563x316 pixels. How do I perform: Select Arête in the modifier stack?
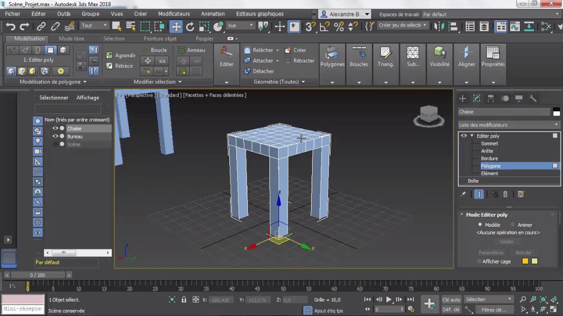[x=487, y=151]
